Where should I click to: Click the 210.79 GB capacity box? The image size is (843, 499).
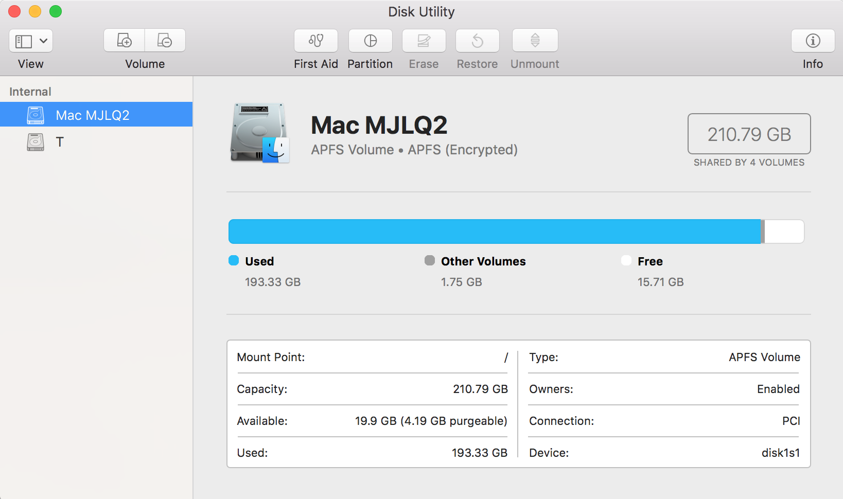pyautogui.click(x=749, y=134)
